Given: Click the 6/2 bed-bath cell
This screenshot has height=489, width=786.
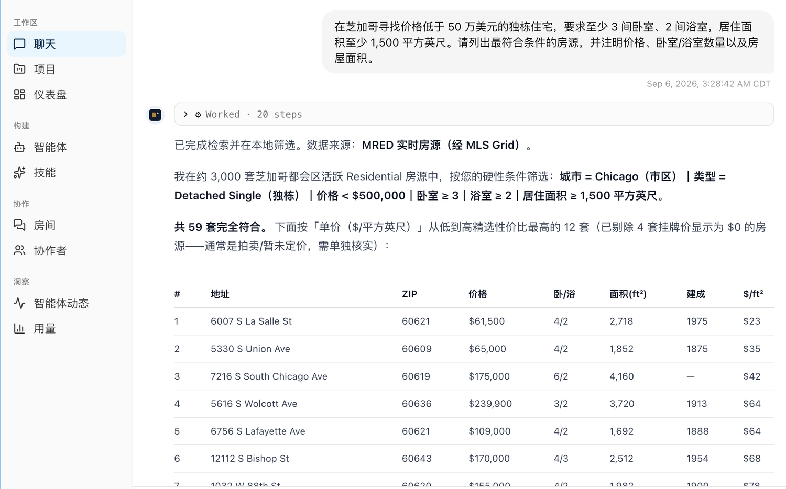Looking at the screenshot, I should tap(561, 376).
